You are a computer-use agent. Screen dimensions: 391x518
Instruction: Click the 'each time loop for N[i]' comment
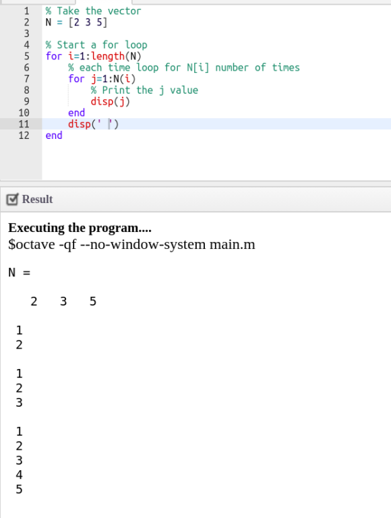click(184, 67)
